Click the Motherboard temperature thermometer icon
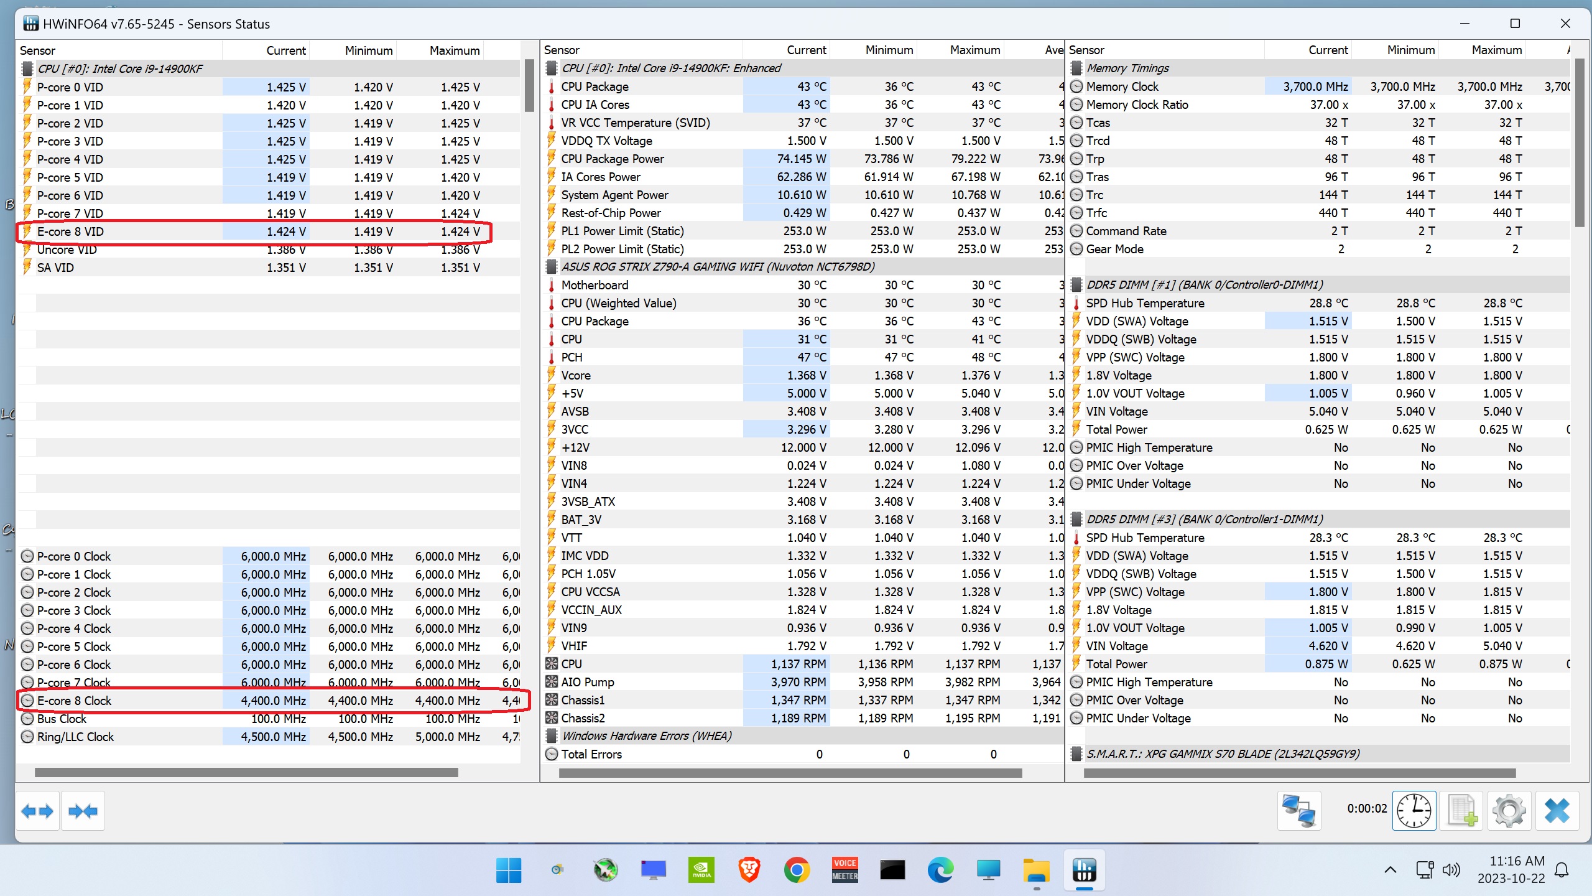The image size is (1592, 896). 552,285
